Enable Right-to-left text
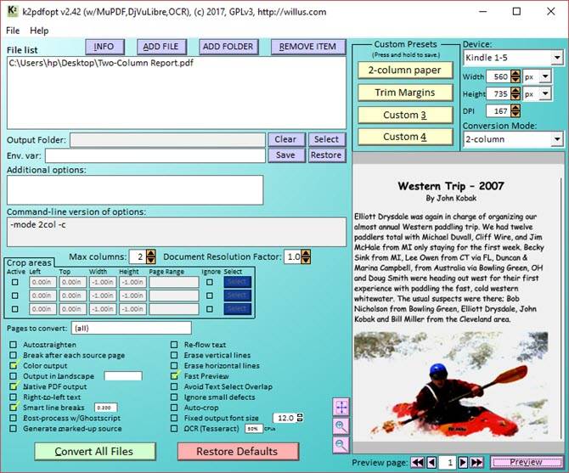This screenshot has height=473, width=569. (14, 397)
